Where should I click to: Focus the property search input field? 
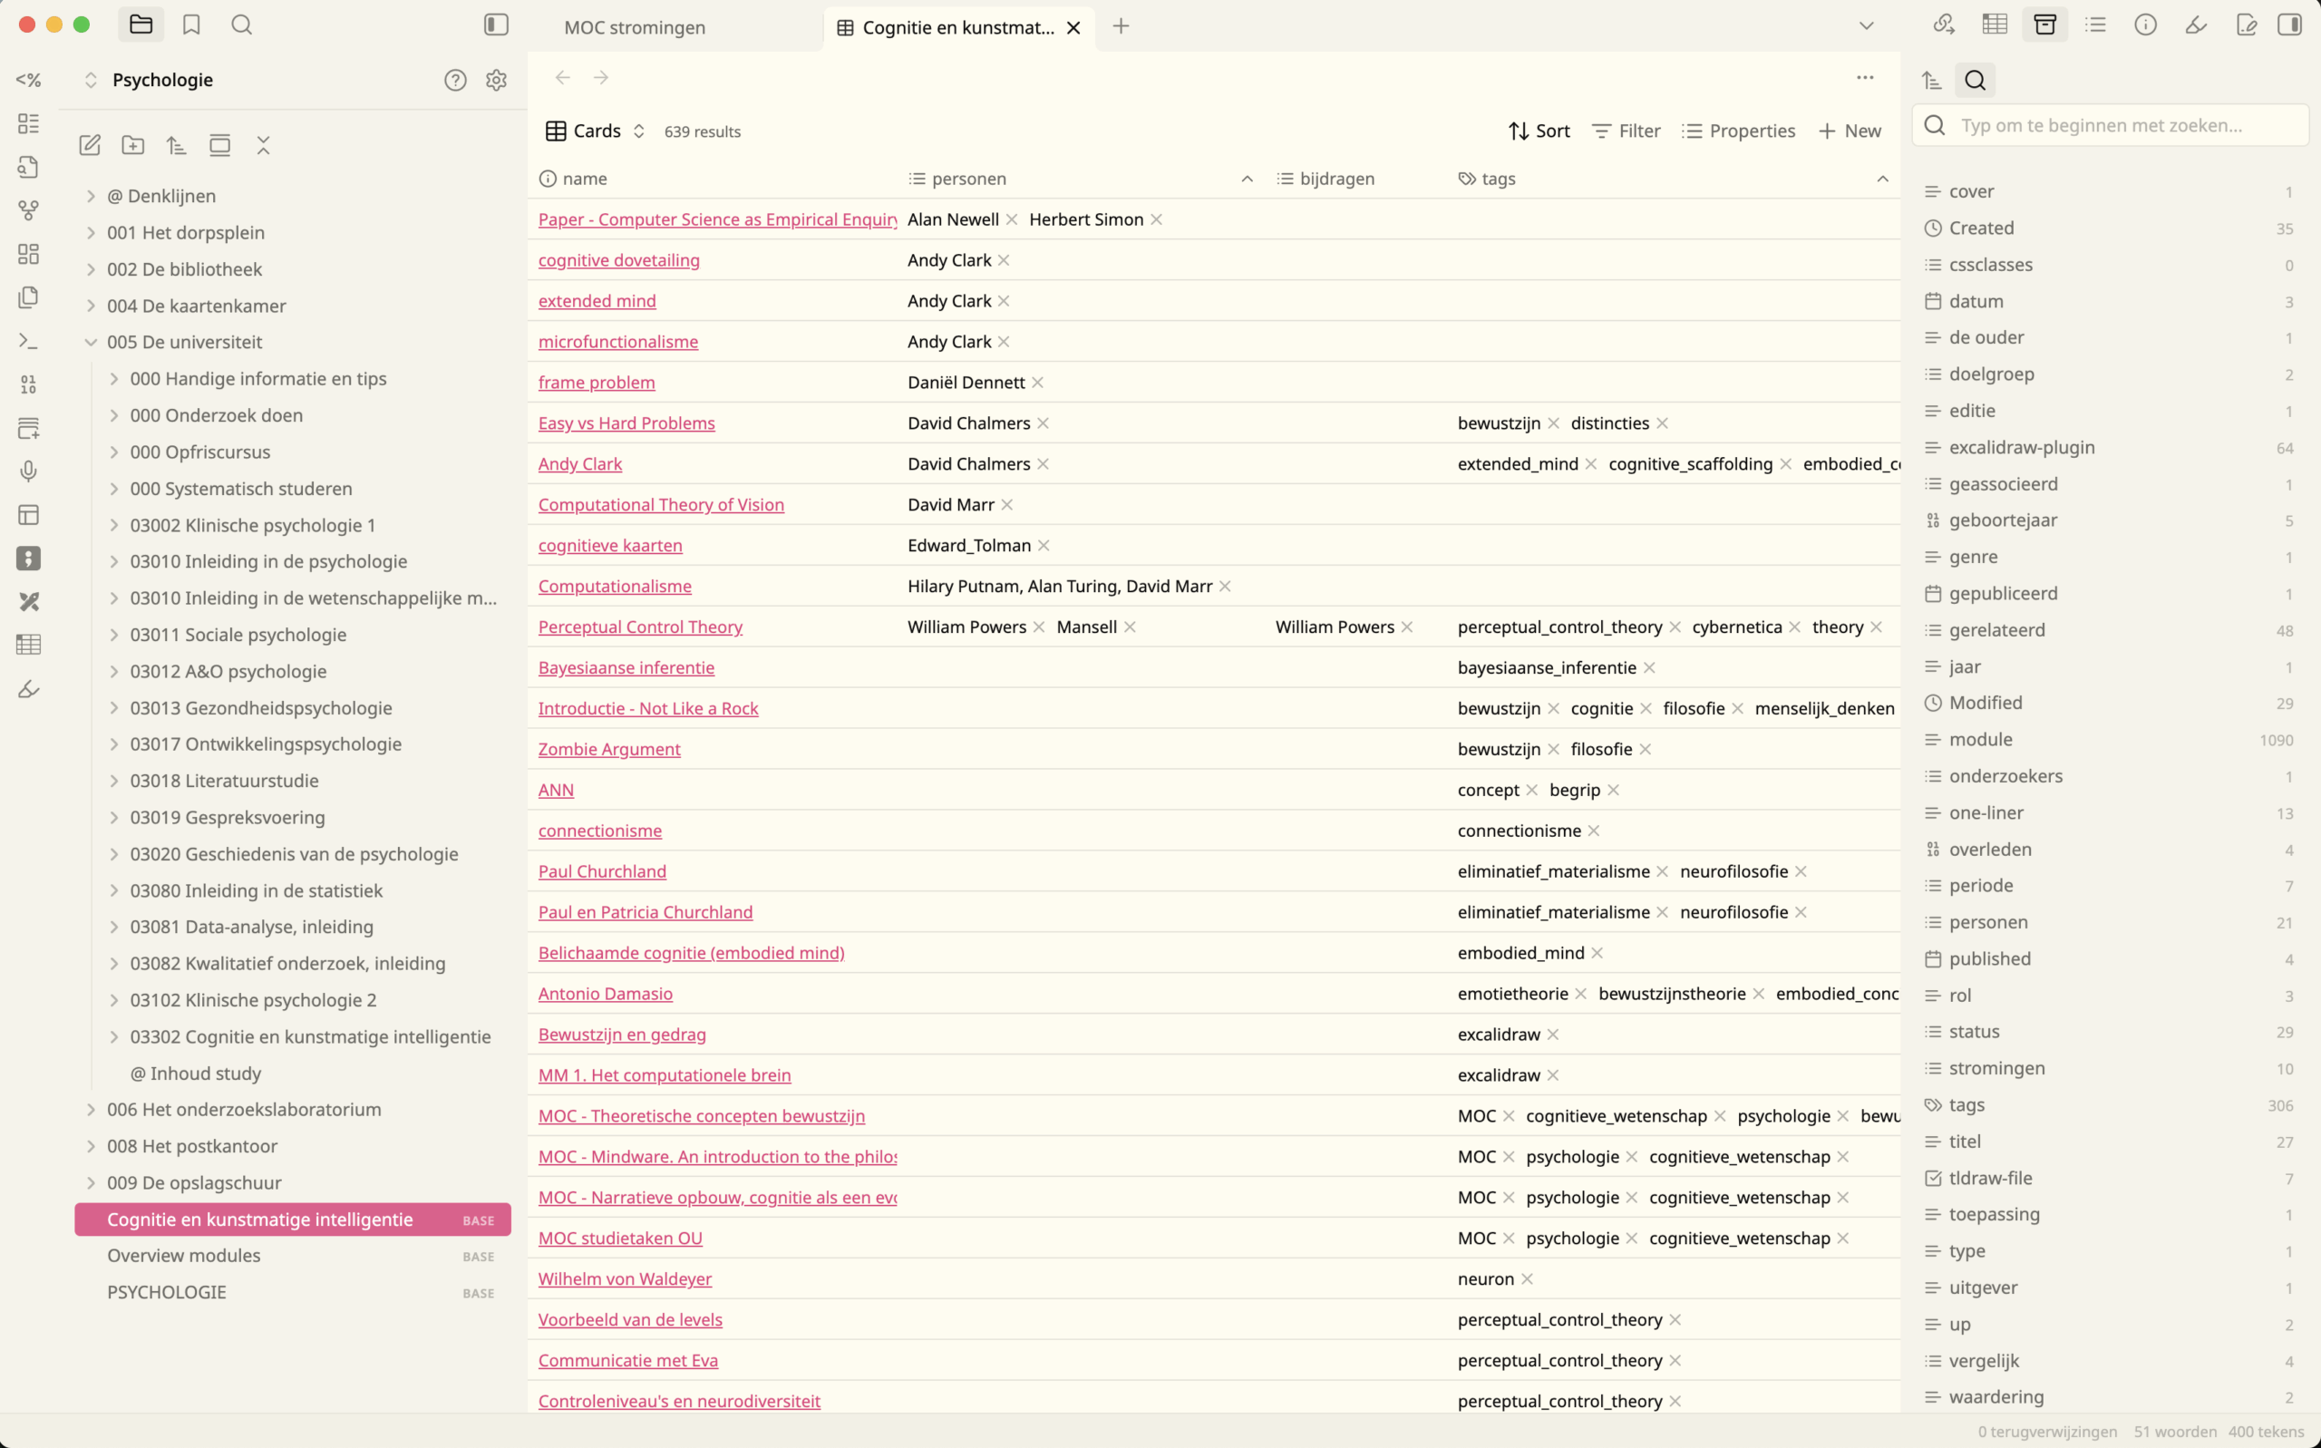2111,125
